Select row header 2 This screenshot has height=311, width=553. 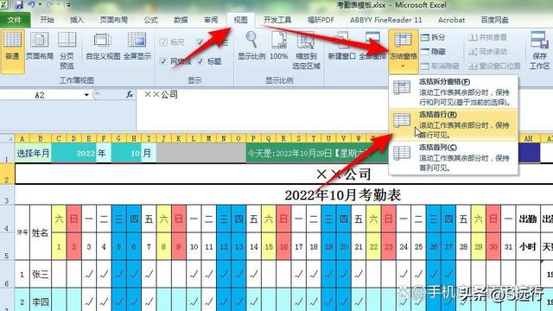[7, 174]
